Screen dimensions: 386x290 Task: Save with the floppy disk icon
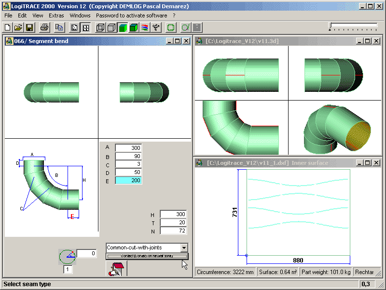click(x=29, y=28)
